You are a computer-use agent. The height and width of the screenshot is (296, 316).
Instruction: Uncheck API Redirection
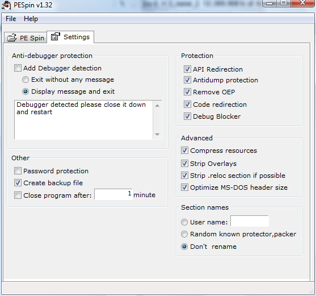[x=187, y=69]
